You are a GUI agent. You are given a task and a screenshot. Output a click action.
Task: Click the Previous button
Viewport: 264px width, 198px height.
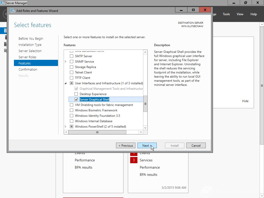point(126,145)
